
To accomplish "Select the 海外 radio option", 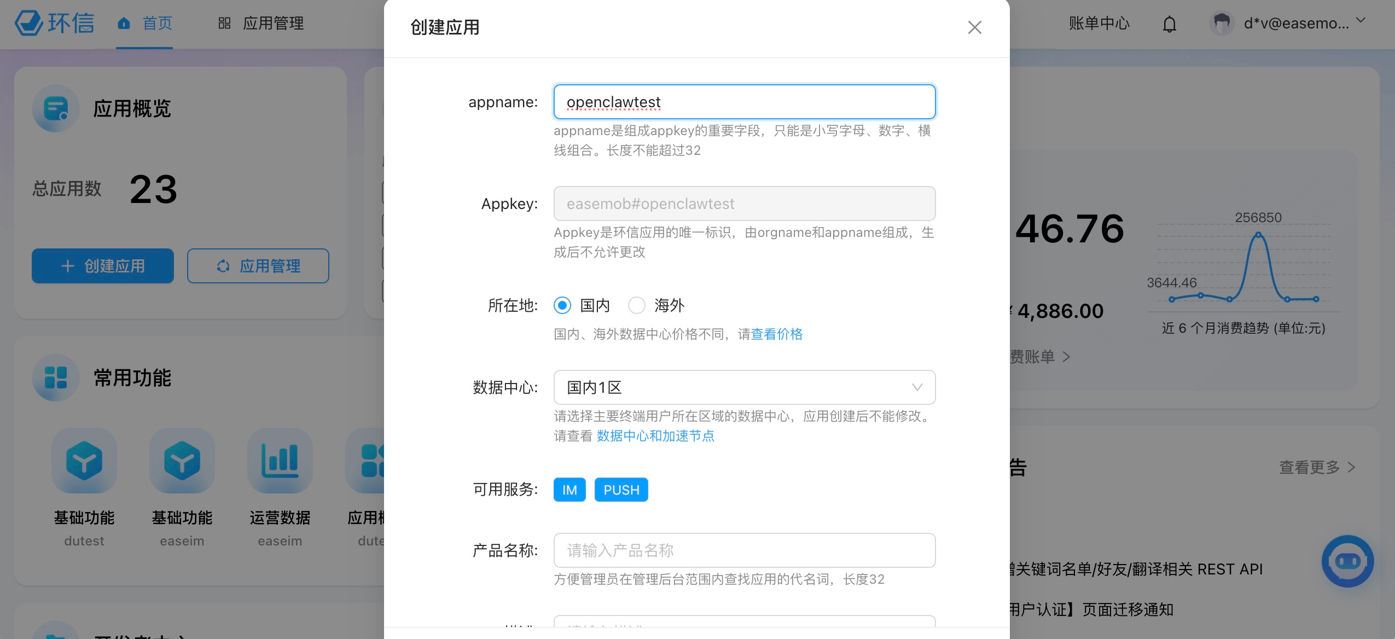I will (x=637, y=305).
